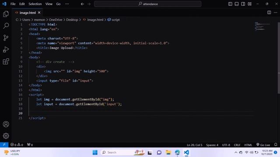This screenshot has width=280, height=157.
Task: Split the editor to the right
Action: 269,13
